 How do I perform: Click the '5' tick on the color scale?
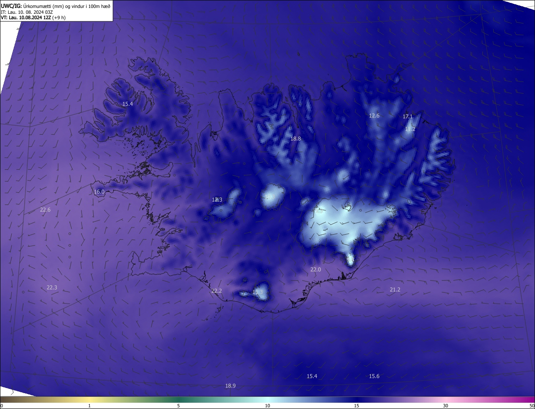pyautogui.click(x=178, y=406)
